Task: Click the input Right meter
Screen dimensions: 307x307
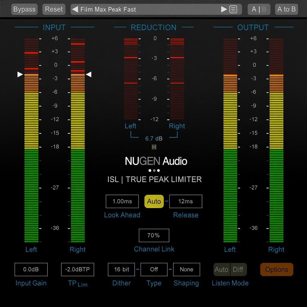Action: pyautogui.click(x=78, y=140)
